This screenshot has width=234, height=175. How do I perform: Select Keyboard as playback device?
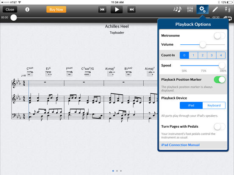click(x=214, y=105)
